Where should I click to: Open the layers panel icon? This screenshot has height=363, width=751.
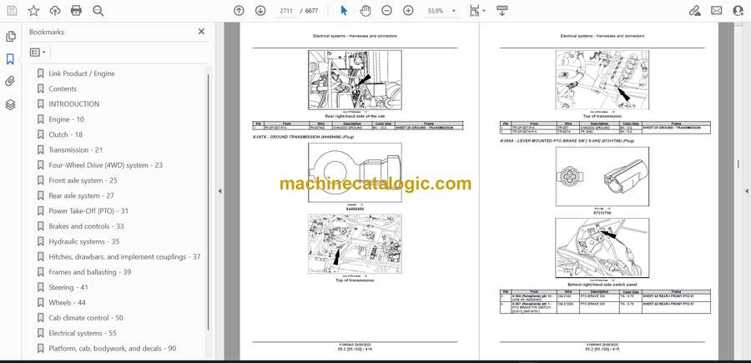[10, 104]
